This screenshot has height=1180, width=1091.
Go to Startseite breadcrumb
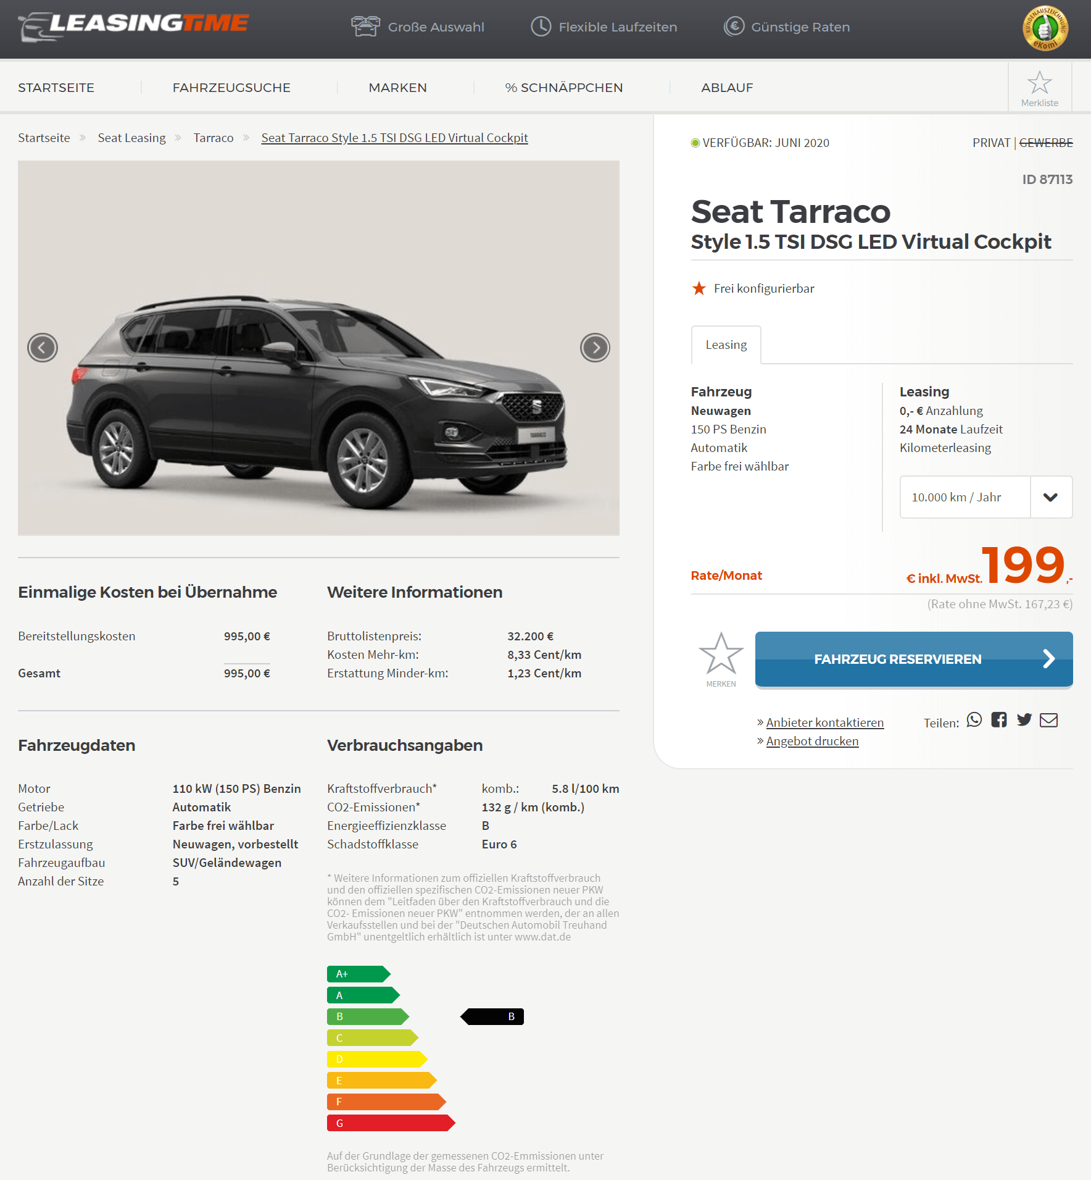tap(44, 138)
